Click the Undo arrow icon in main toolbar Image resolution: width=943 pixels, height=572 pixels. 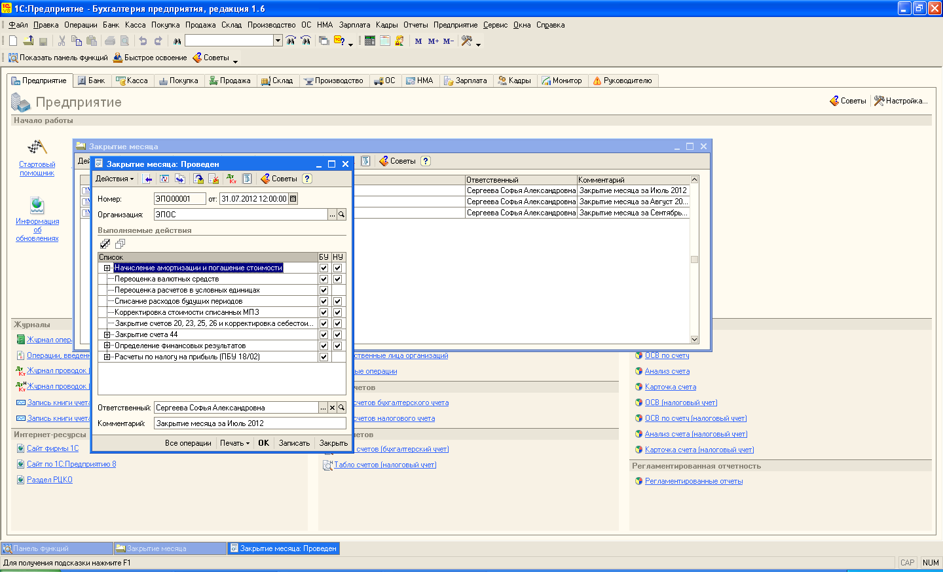(x=143, y=41)
